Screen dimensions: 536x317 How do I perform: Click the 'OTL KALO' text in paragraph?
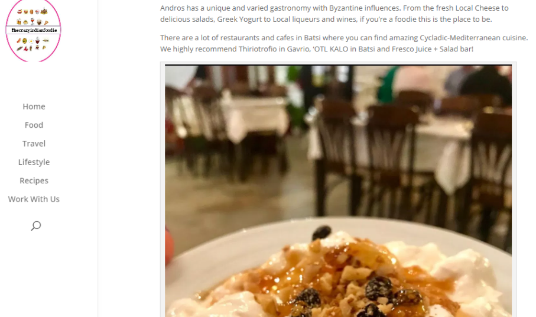click(x=330, y=49)
